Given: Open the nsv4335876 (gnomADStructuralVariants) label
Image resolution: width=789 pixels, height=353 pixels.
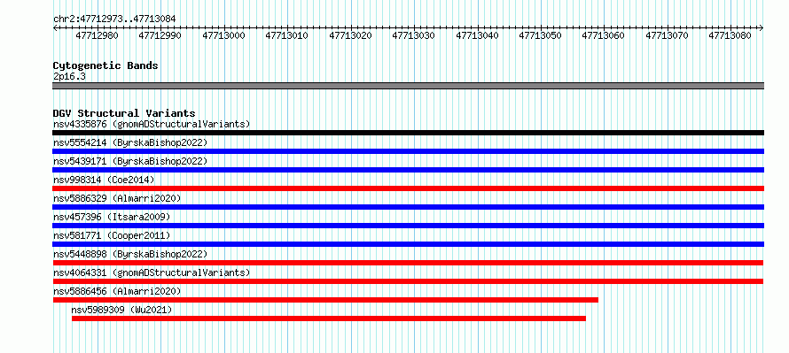Looking at the screenshot, I should click(152, 124).
